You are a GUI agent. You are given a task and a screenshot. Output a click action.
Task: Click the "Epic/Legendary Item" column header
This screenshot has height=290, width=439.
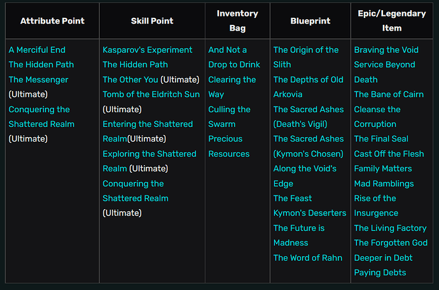pos(391,21)
